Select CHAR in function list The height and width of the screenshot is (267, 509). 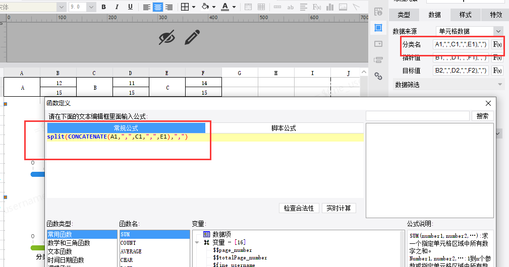click(x=154, y=260)
